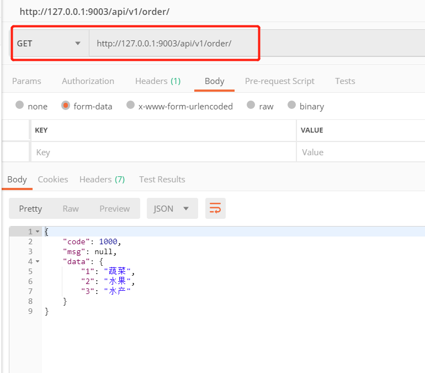Click the request title URL text at top
Viewport: 425px width, 373px height.
pos(94,12)
